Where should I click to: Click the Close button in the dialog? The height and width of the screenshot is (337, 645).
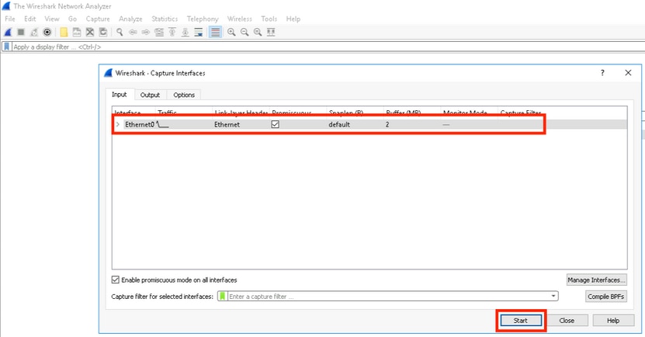coord(567,321)
